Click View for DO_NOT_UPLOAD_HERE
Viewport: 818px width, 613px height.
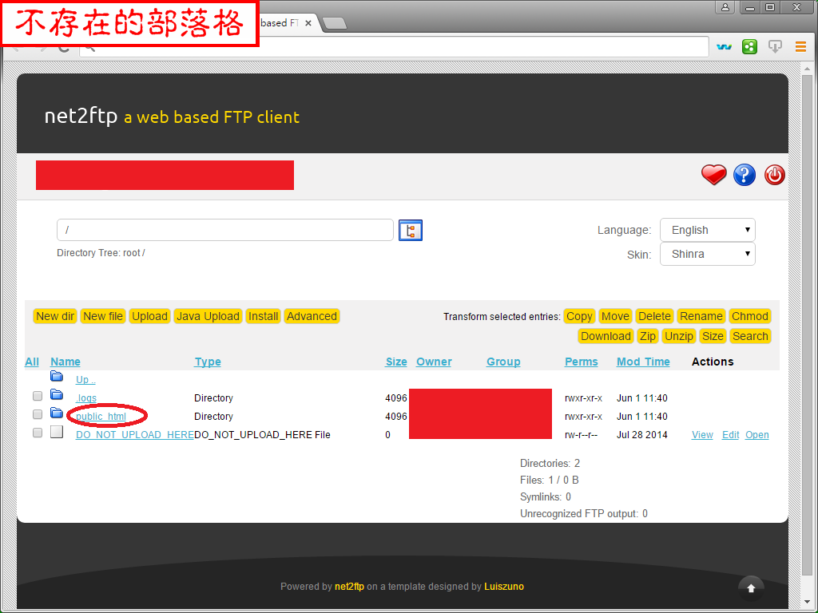pyautogui.click(x=702, y=435)
